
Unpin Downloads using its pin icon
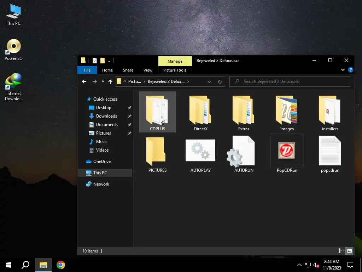[129, 116]
